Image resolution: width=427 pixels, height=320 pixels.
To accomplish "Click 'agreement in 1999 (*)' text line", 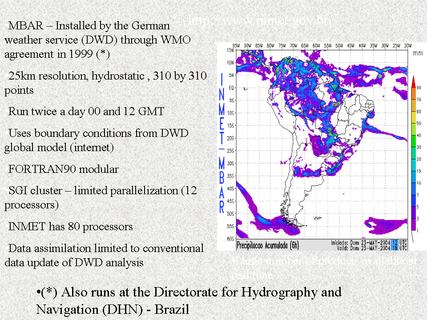I will [57, 54].
